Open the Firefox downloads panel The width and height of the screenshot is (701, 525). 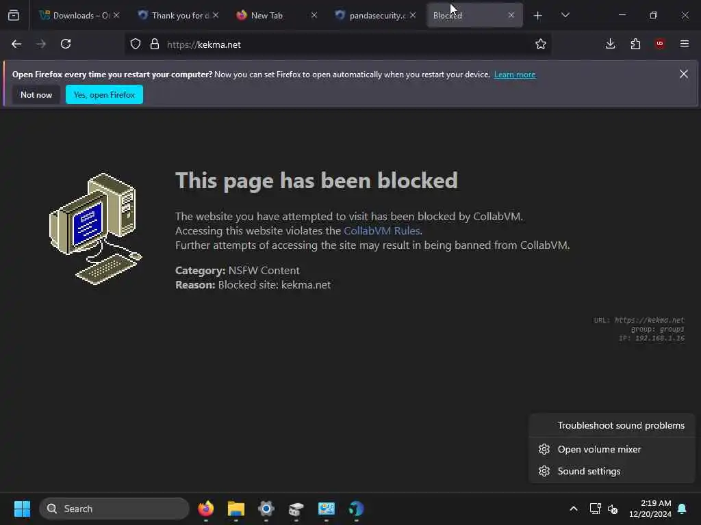point(610,44)
